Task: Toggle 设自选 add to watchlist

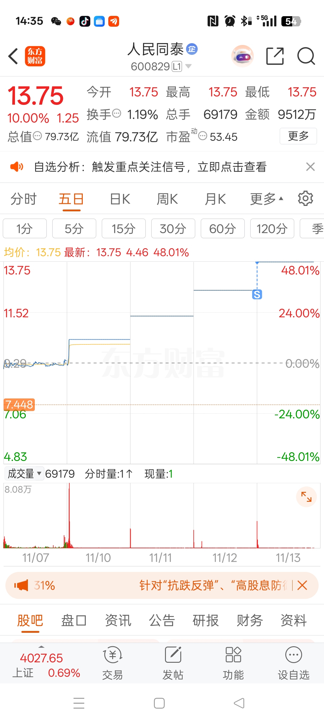Action: click(x=294, y=663)
